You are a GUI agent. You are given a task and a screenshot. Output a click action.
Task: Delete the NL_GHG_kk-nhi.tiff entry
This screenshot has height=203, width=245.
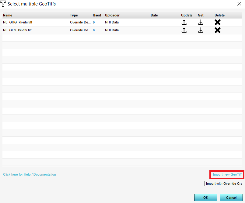click(x=217, y=22)
